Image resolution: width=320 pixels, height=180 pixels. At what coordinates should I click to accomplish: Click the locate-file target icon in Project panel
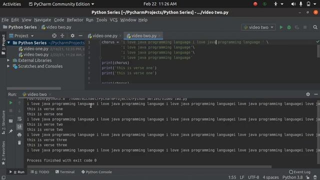point(54,35)
